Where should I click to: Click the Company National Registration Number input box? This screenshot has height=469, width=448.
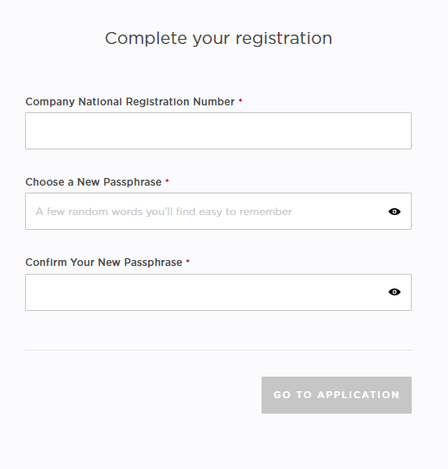[218, 130]
